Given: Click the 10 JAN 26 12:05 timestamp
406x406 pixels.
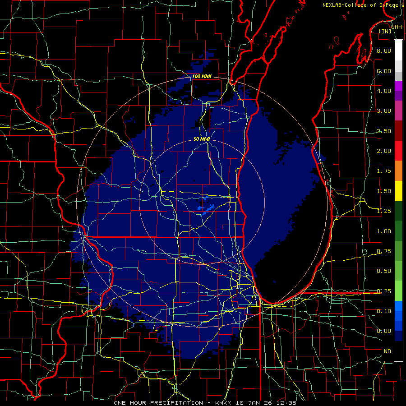Looking at the screenshot, I should (x=266, y=403).
